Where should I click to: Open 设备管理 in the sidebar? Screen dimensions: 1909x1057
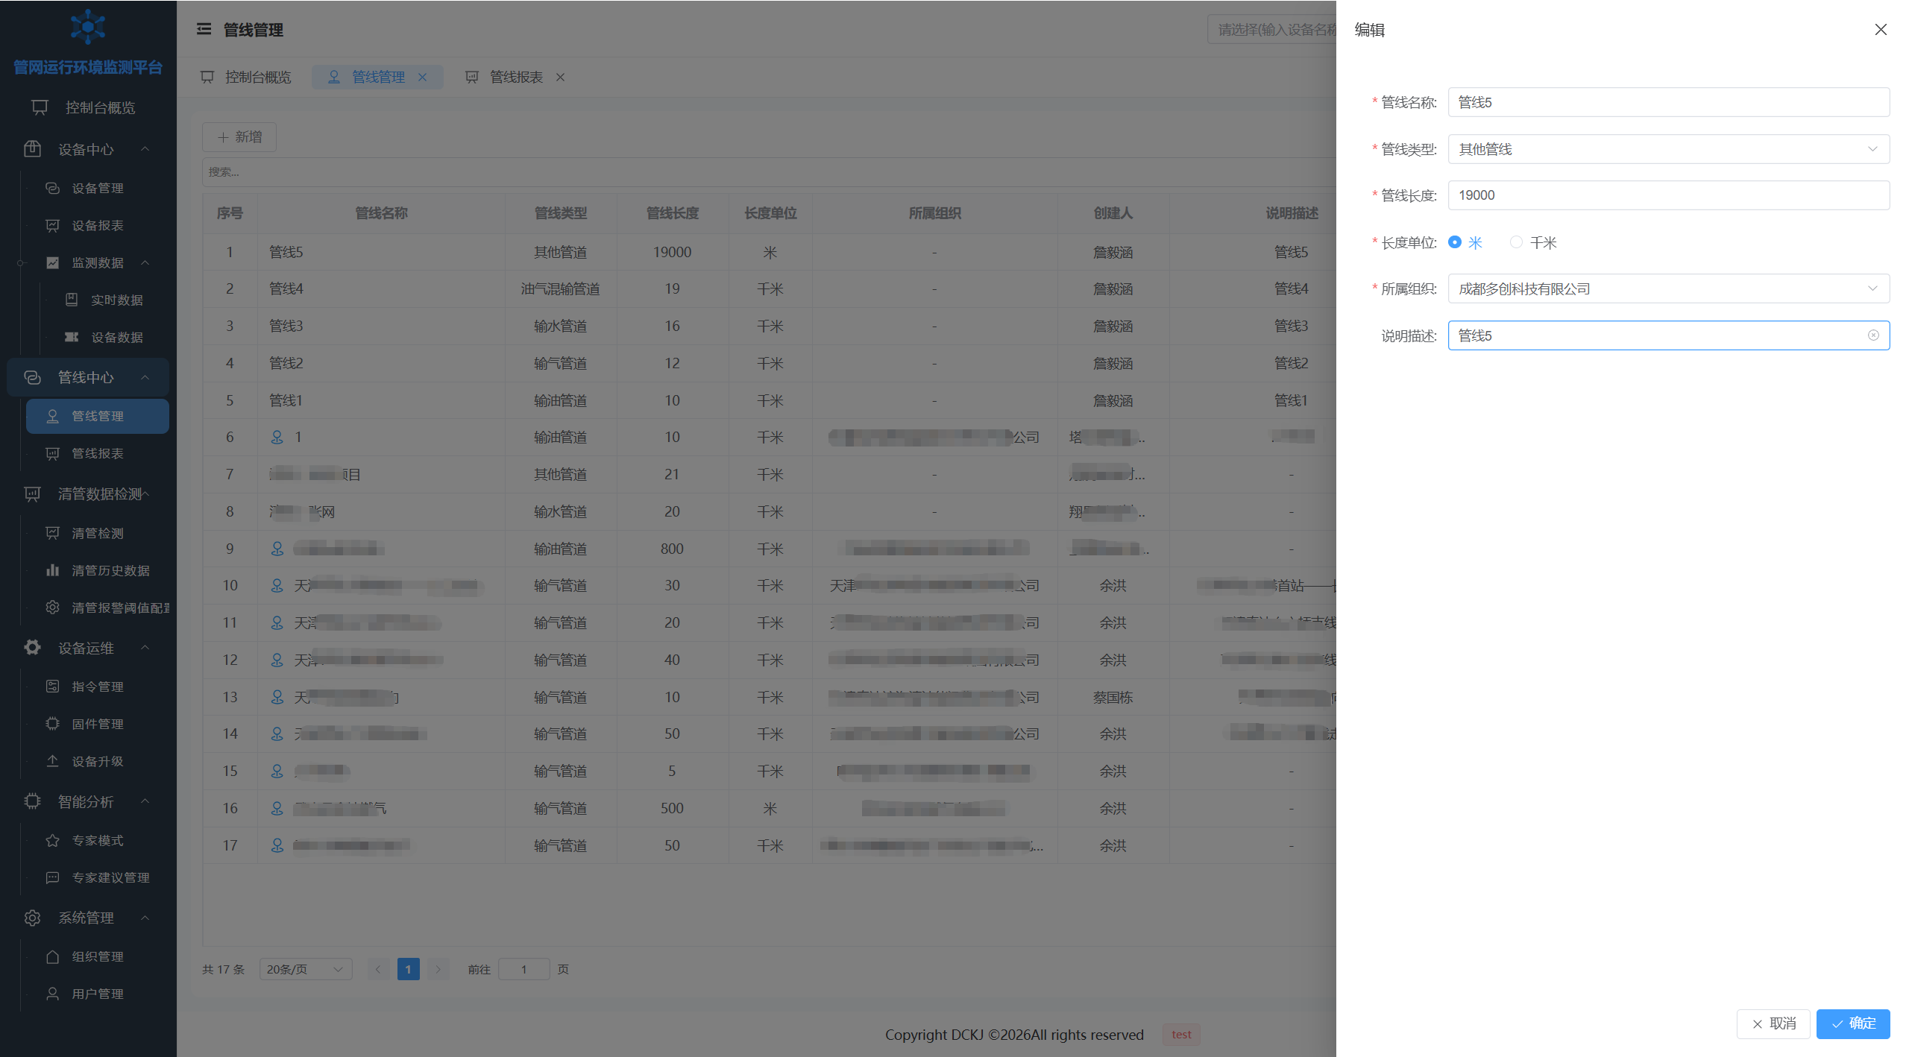pos(97,188)
